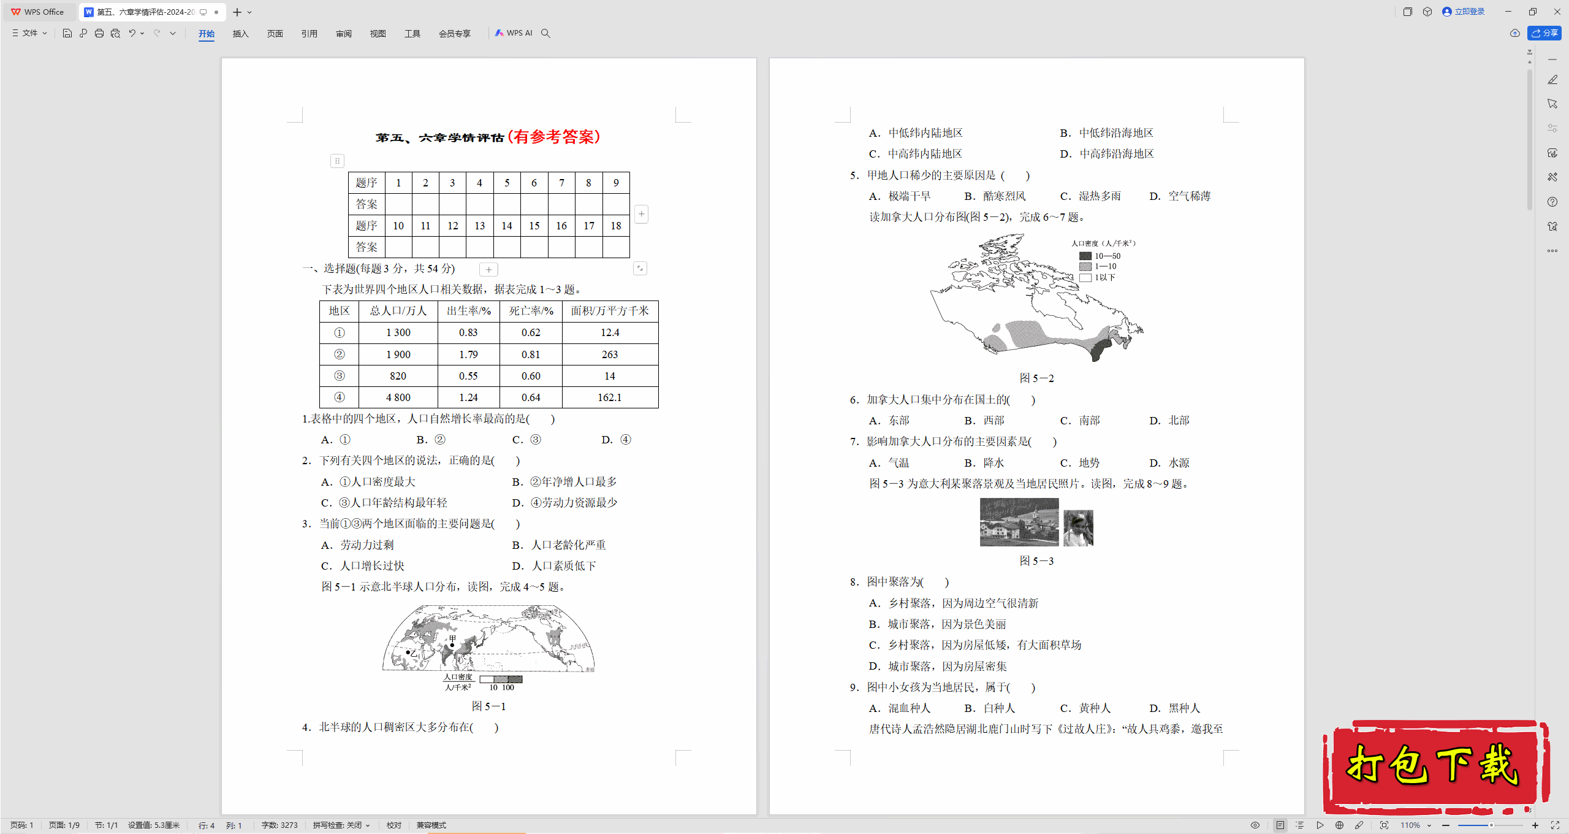1569x834 pixels.
Task: Click the cloud sync icon near Share
Action: (x=1515, y=33)
